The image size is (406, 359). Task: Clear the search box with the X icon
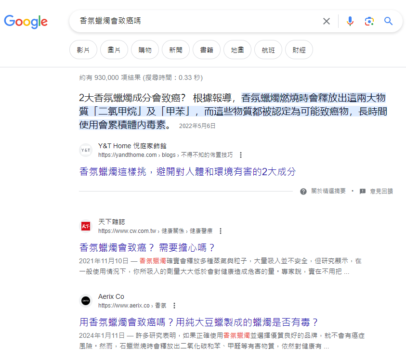(327, 21)
